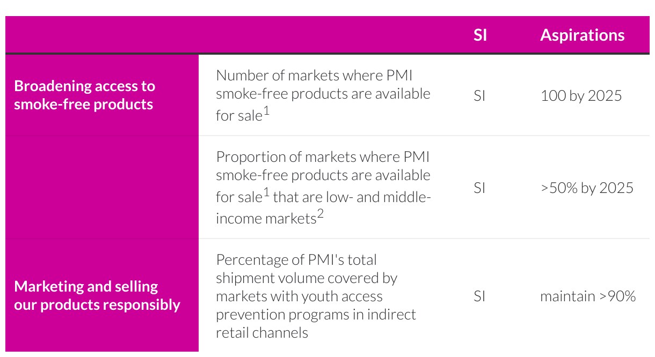Image resolution: width=655 pixels, height=357 pixels.
Task: Select the 100 by 2025 aspiration
Action: coord(581,96)
